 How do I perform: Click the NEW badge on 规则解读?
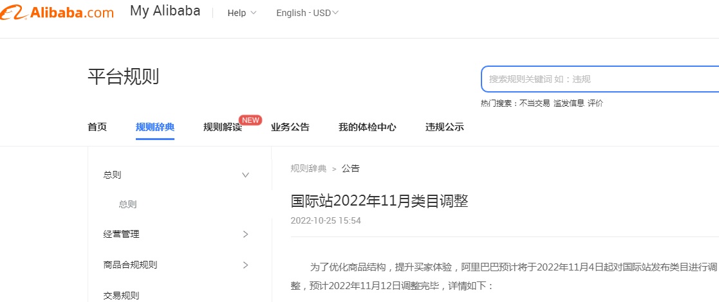coord(250,120)
